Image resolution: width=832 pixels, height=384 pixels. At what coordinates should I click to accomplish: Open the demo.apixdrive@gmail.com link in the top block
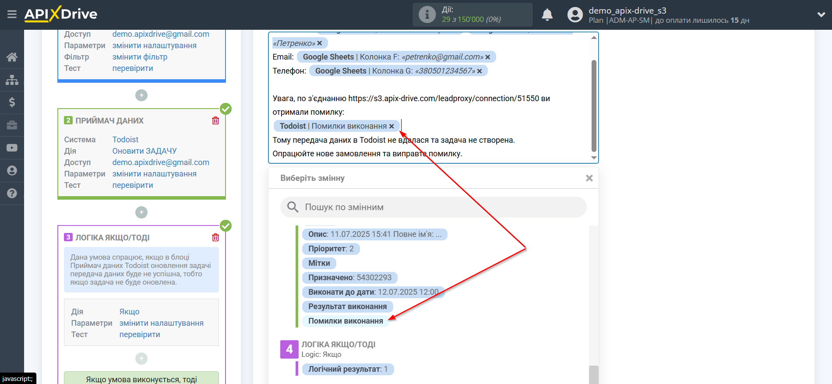[x=161, y=34]
